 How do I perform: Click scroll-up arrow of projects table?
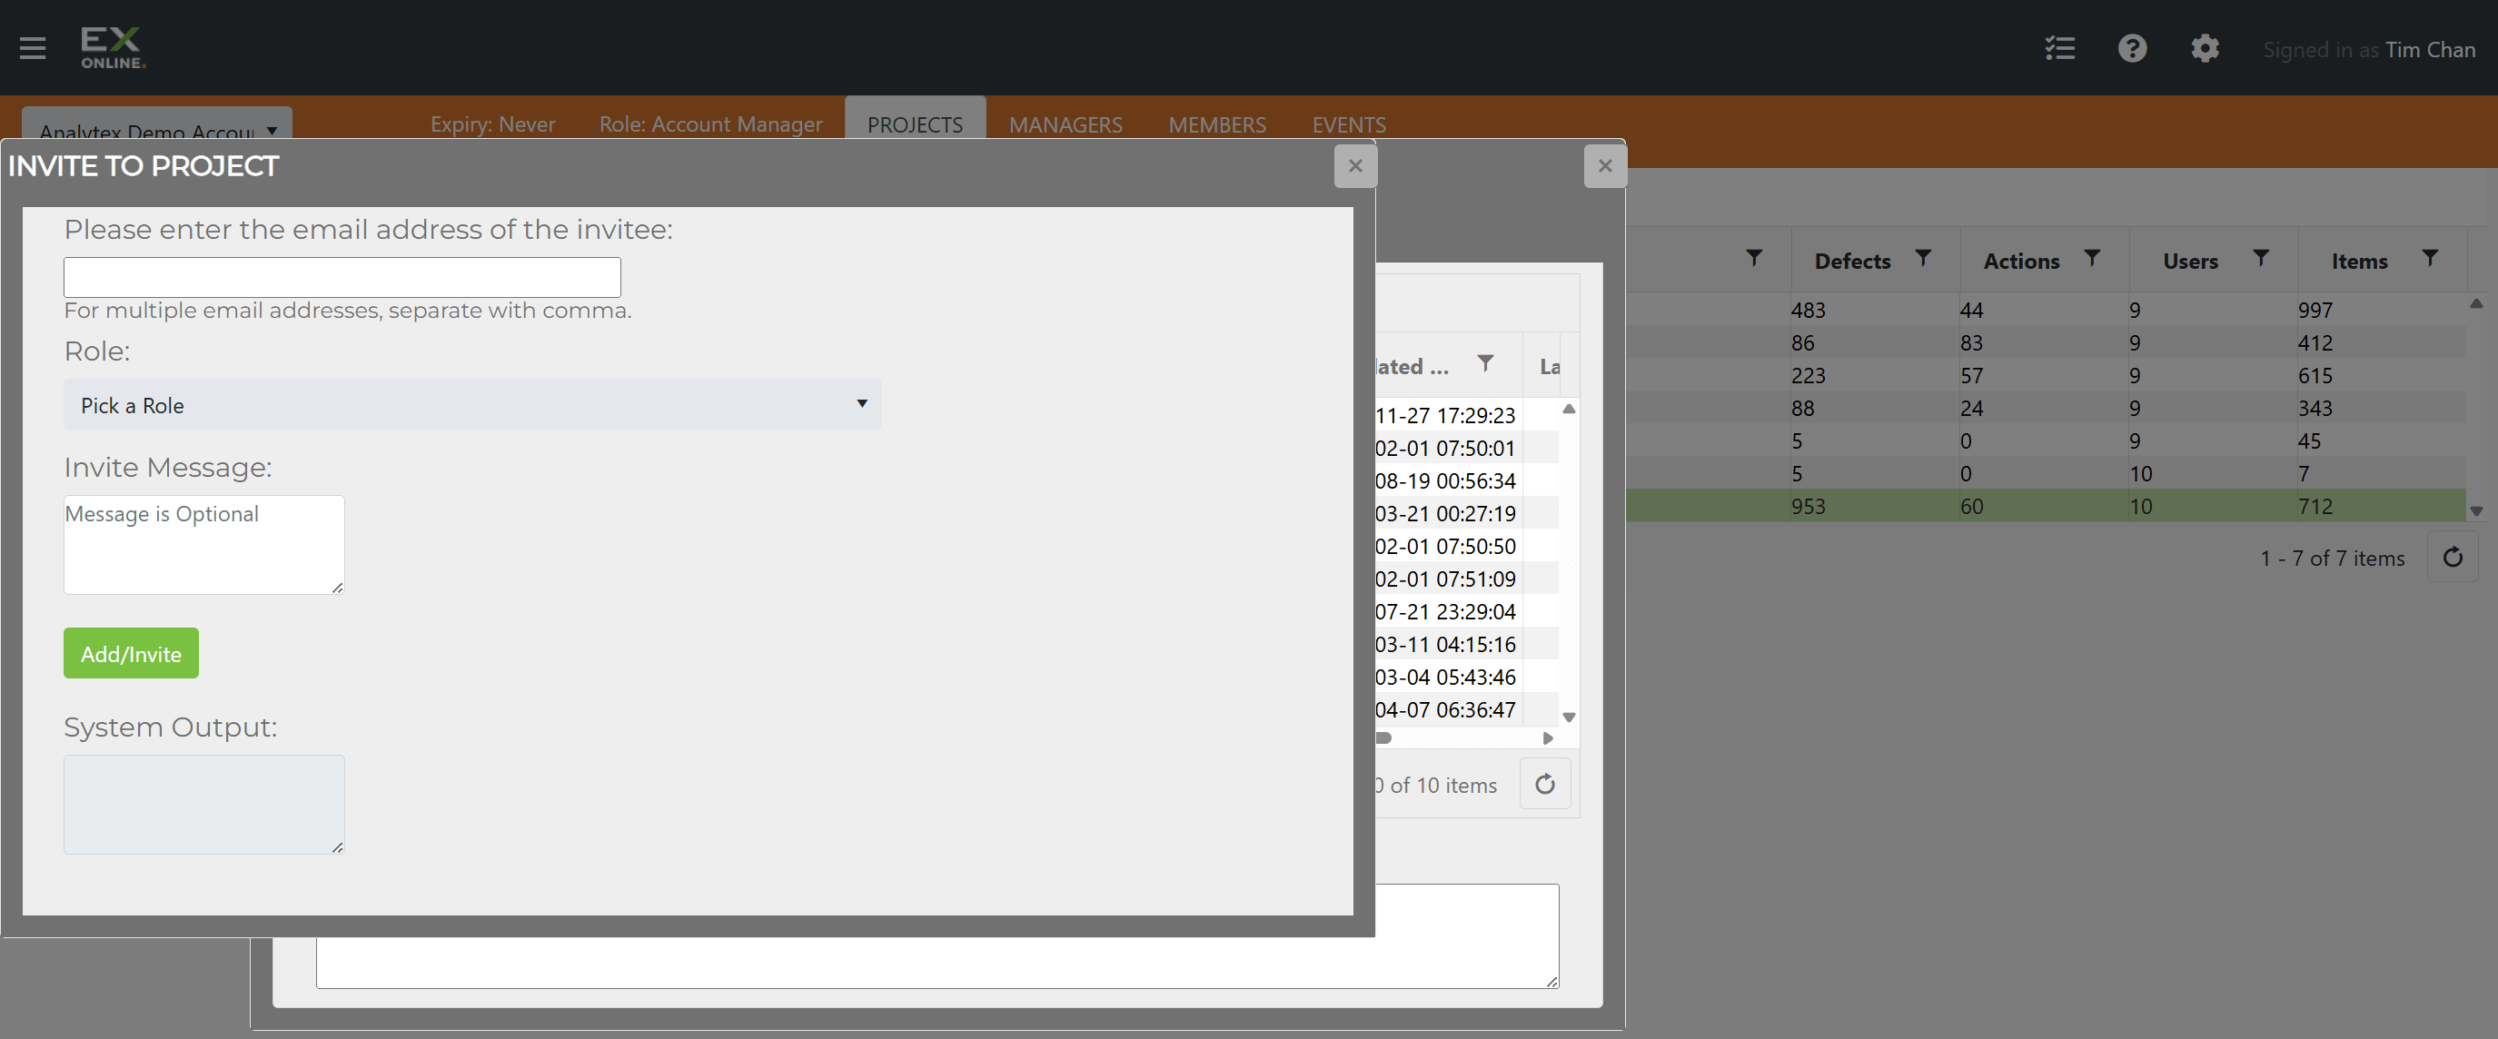[x=2475, y=304]
